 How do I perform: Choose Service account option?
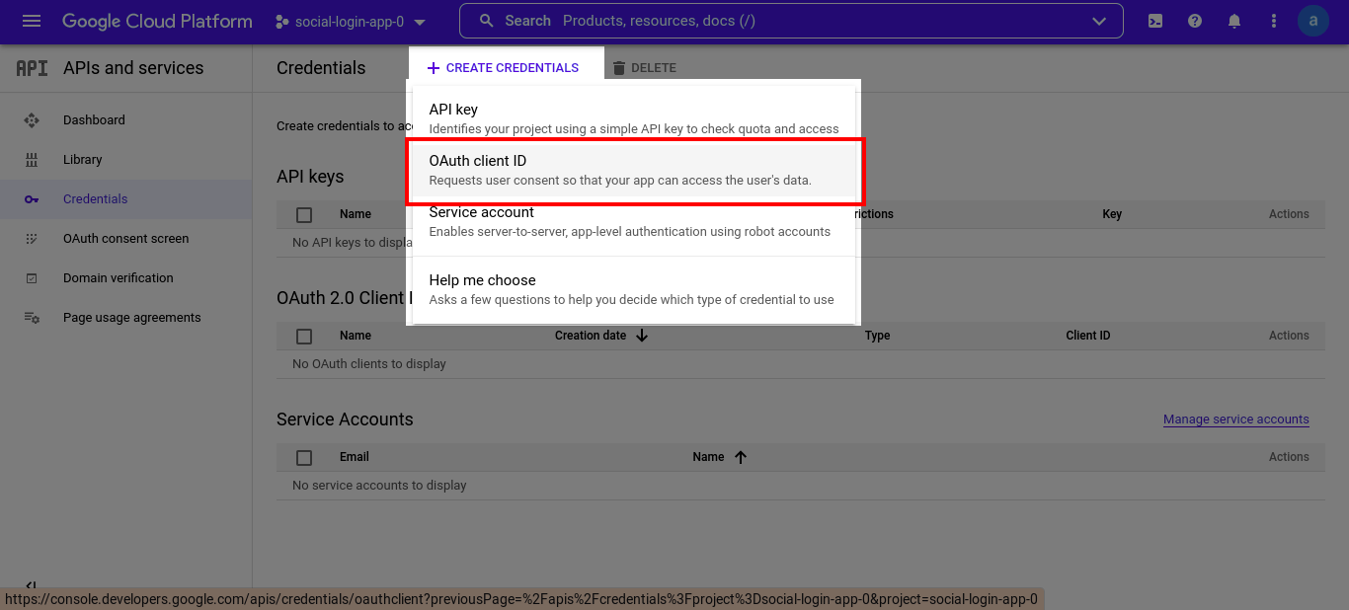pos(634,221)
